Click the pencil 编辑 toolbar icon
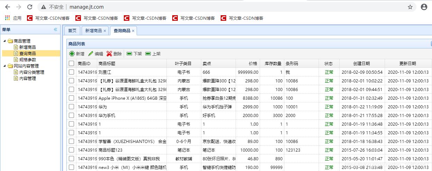 coord(91,54)
